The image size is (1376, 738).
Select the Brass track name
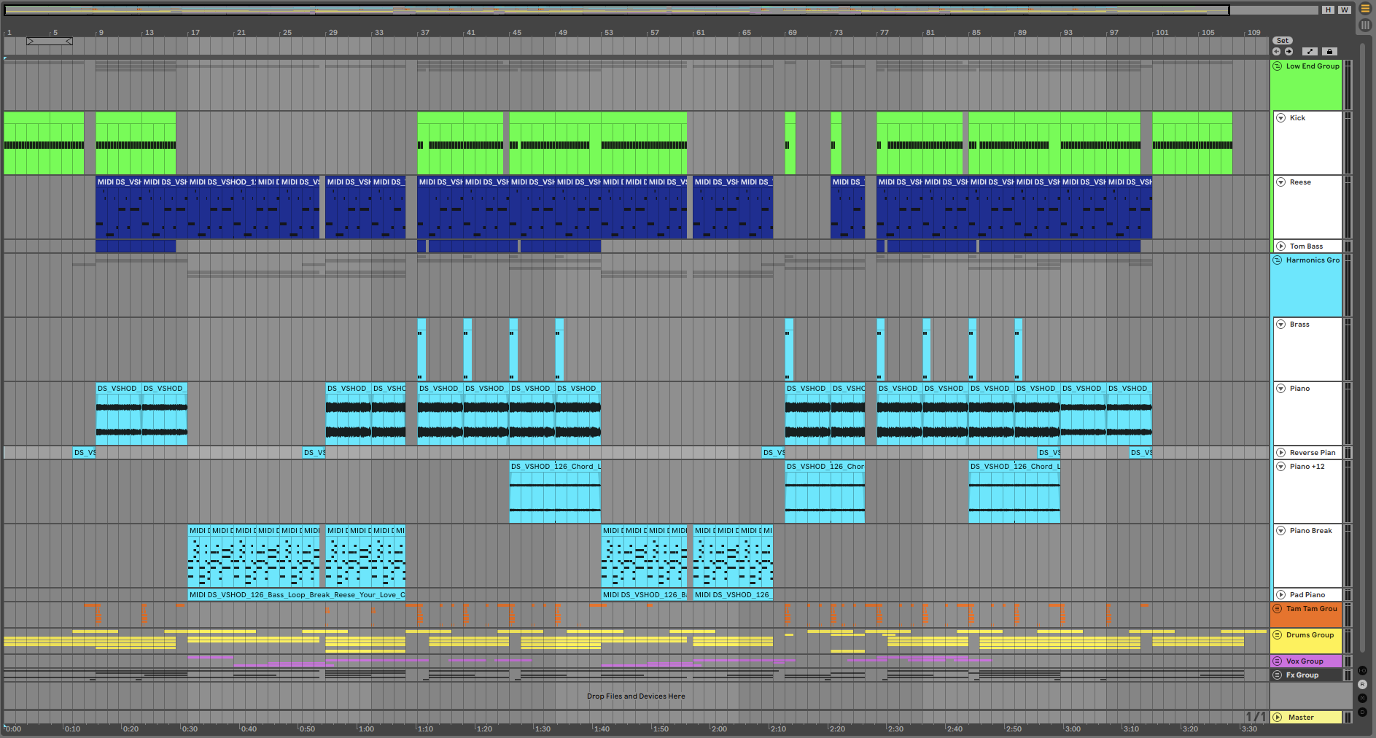click(x=1299, y=325)
